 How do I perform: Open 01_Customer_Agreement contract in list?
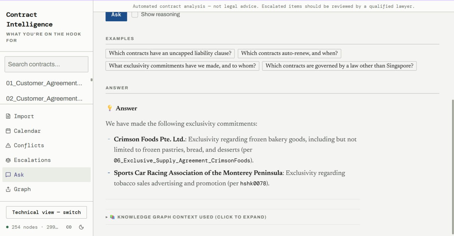click(44, 83)
